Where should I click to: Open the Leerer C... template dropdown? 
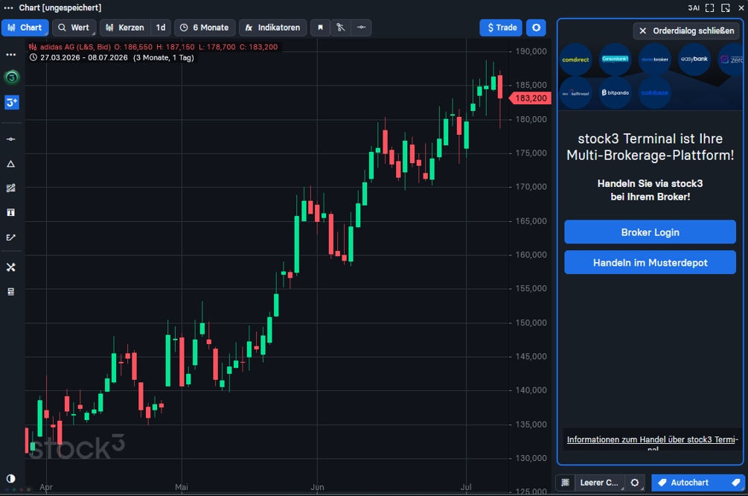tap(600, 483)
